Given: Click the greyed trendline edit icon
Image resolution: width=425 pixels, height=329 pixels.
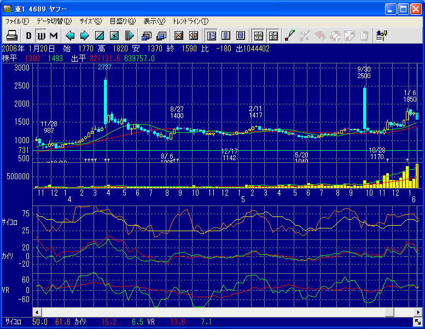Looking at the screenshot, I should coord(305,36).
